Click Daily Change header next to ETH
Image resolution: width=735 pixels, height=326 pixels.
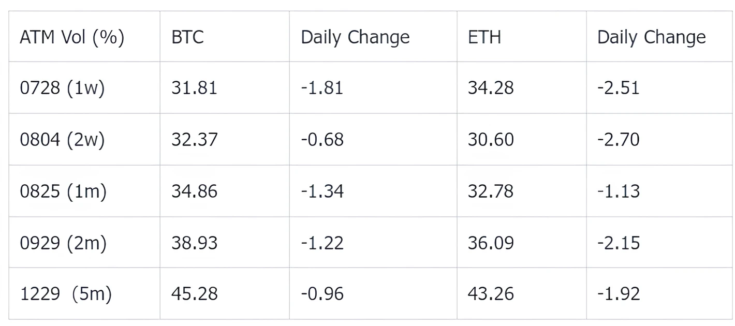(x=651, y=37)
